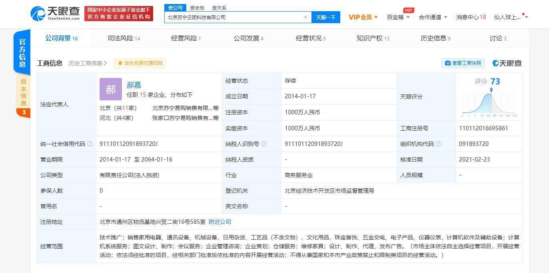Open the 司法风险 tab

click(124, 38)
